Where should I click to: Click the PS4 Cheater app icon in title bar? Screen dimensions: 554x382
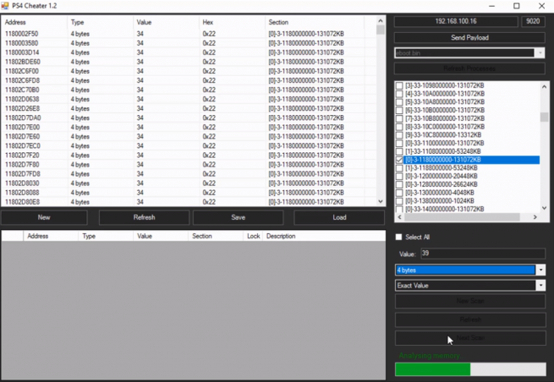pyautogui.click(x=6, y=6)
